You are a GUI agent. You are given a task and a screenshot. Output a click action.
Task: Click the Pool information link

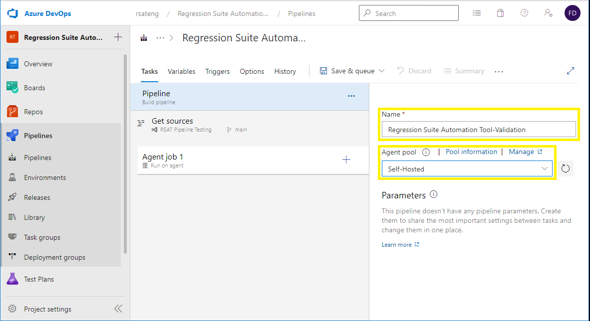click(471, 152)
